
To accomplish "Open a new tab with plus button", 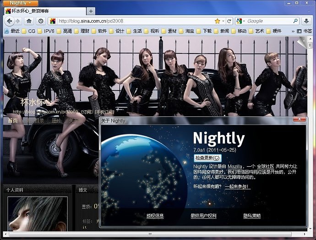I will click(x=91, y=11).
